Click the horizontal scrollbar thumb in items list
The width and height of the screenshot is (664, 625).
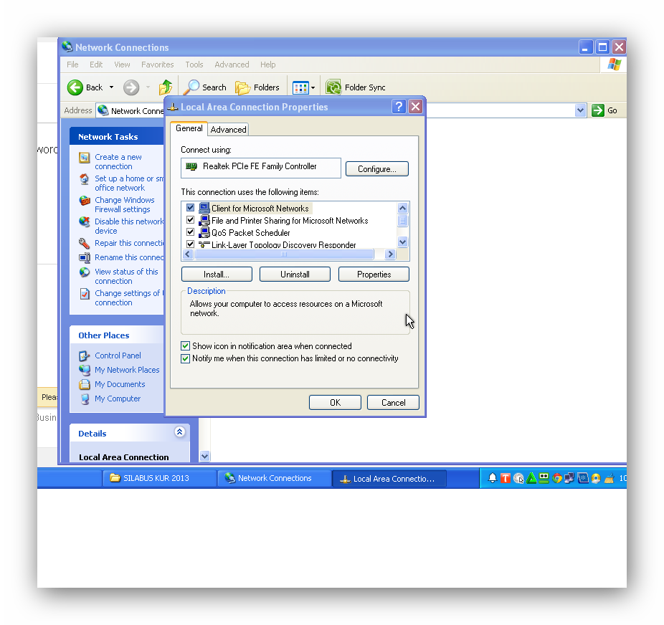click(x=284, y=254)
